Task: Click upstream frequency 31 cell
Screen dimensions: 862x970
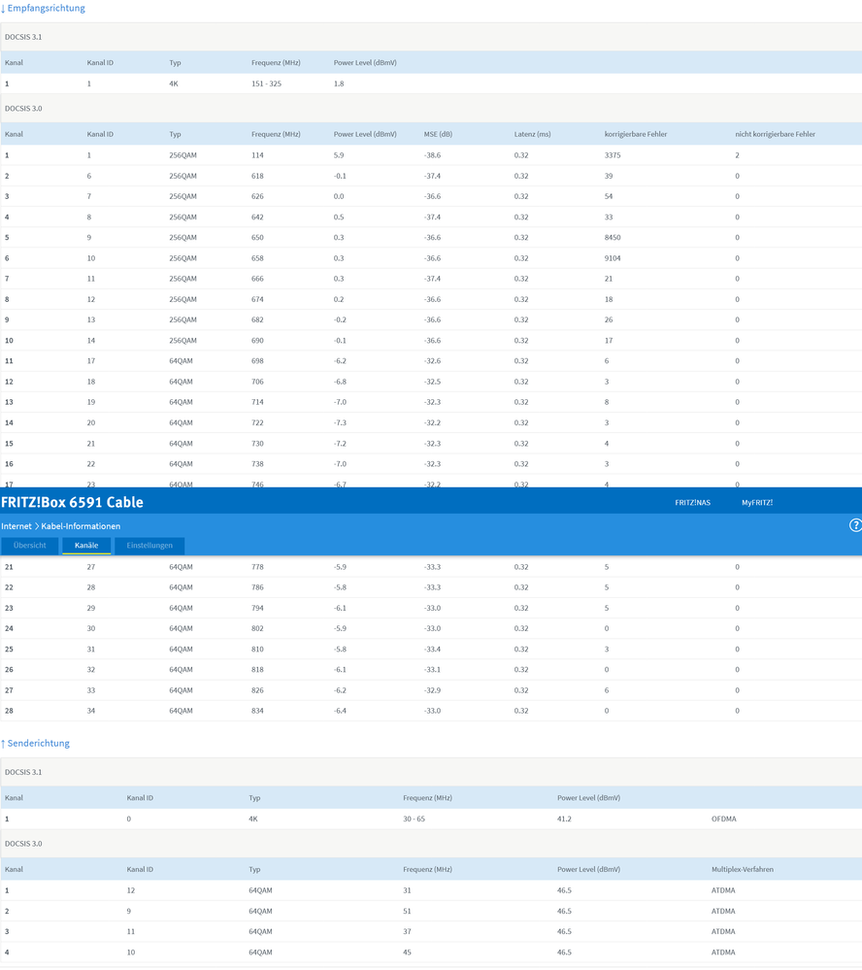Action: [x=407, y=890]
